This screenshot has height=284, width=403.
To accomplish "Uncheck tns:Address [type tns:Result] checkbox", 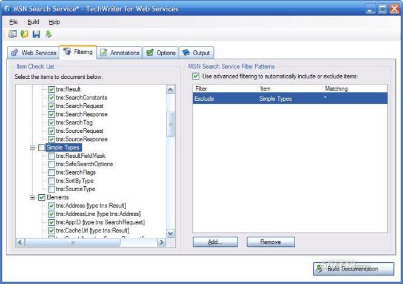I will 52,206.
